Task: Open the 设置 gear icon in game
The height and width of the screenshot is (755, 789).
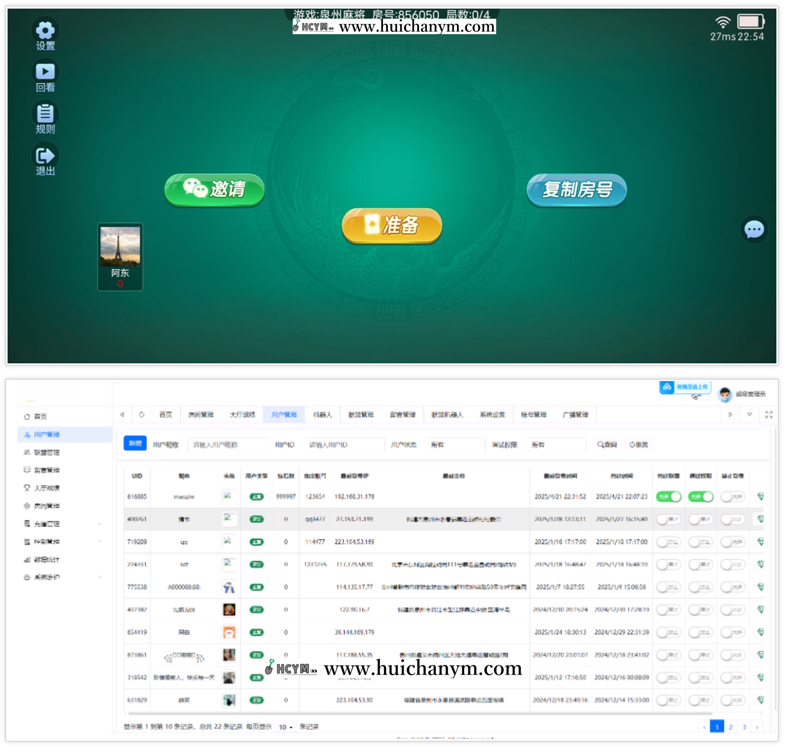Action: point(45,31)
